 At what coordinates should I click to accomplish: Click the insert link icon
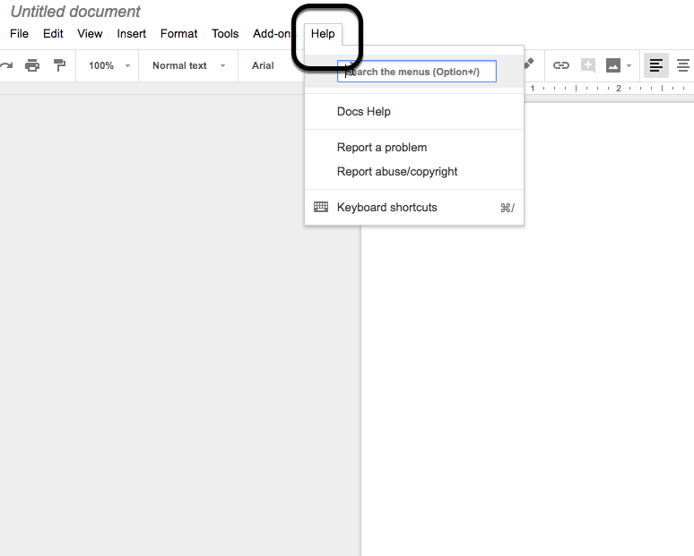561,65
